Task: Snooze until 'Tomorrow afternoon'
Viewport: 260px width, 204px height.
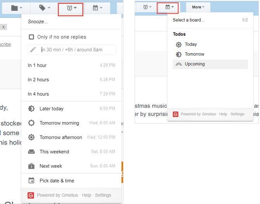Action: click(71, 137)
